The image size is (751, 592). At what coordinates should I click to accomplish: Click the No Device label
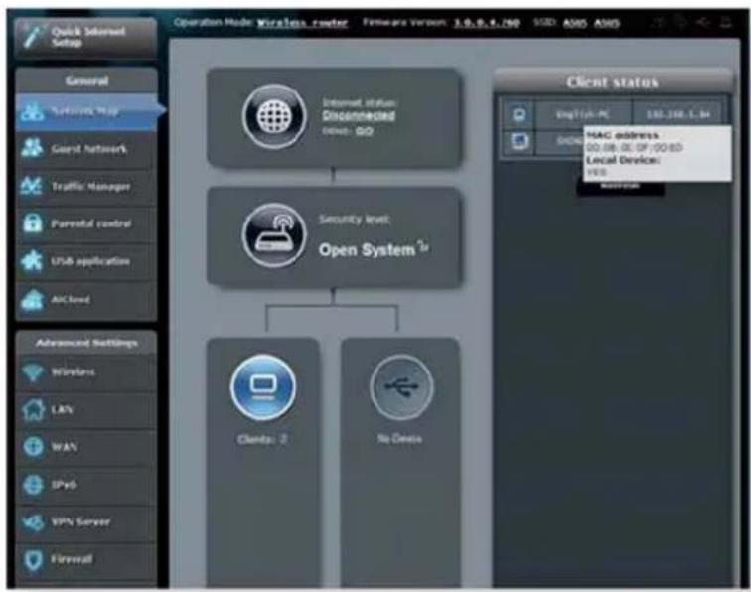[x=399, y=438]
